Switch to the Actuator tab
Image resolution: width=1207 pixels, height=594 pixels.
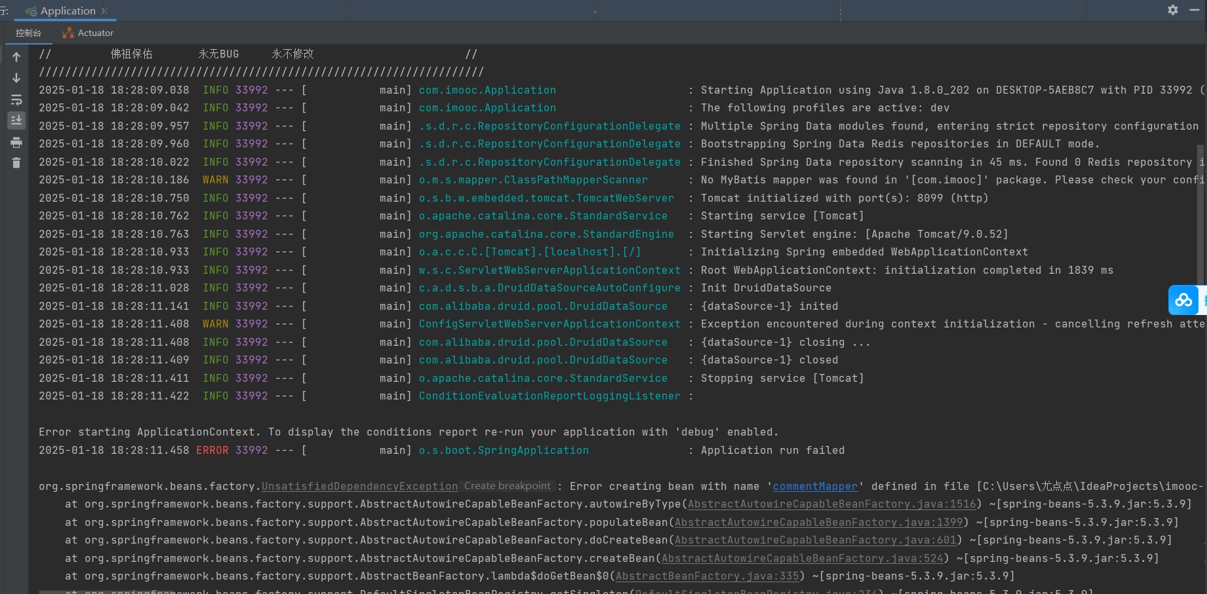(88, 33)
